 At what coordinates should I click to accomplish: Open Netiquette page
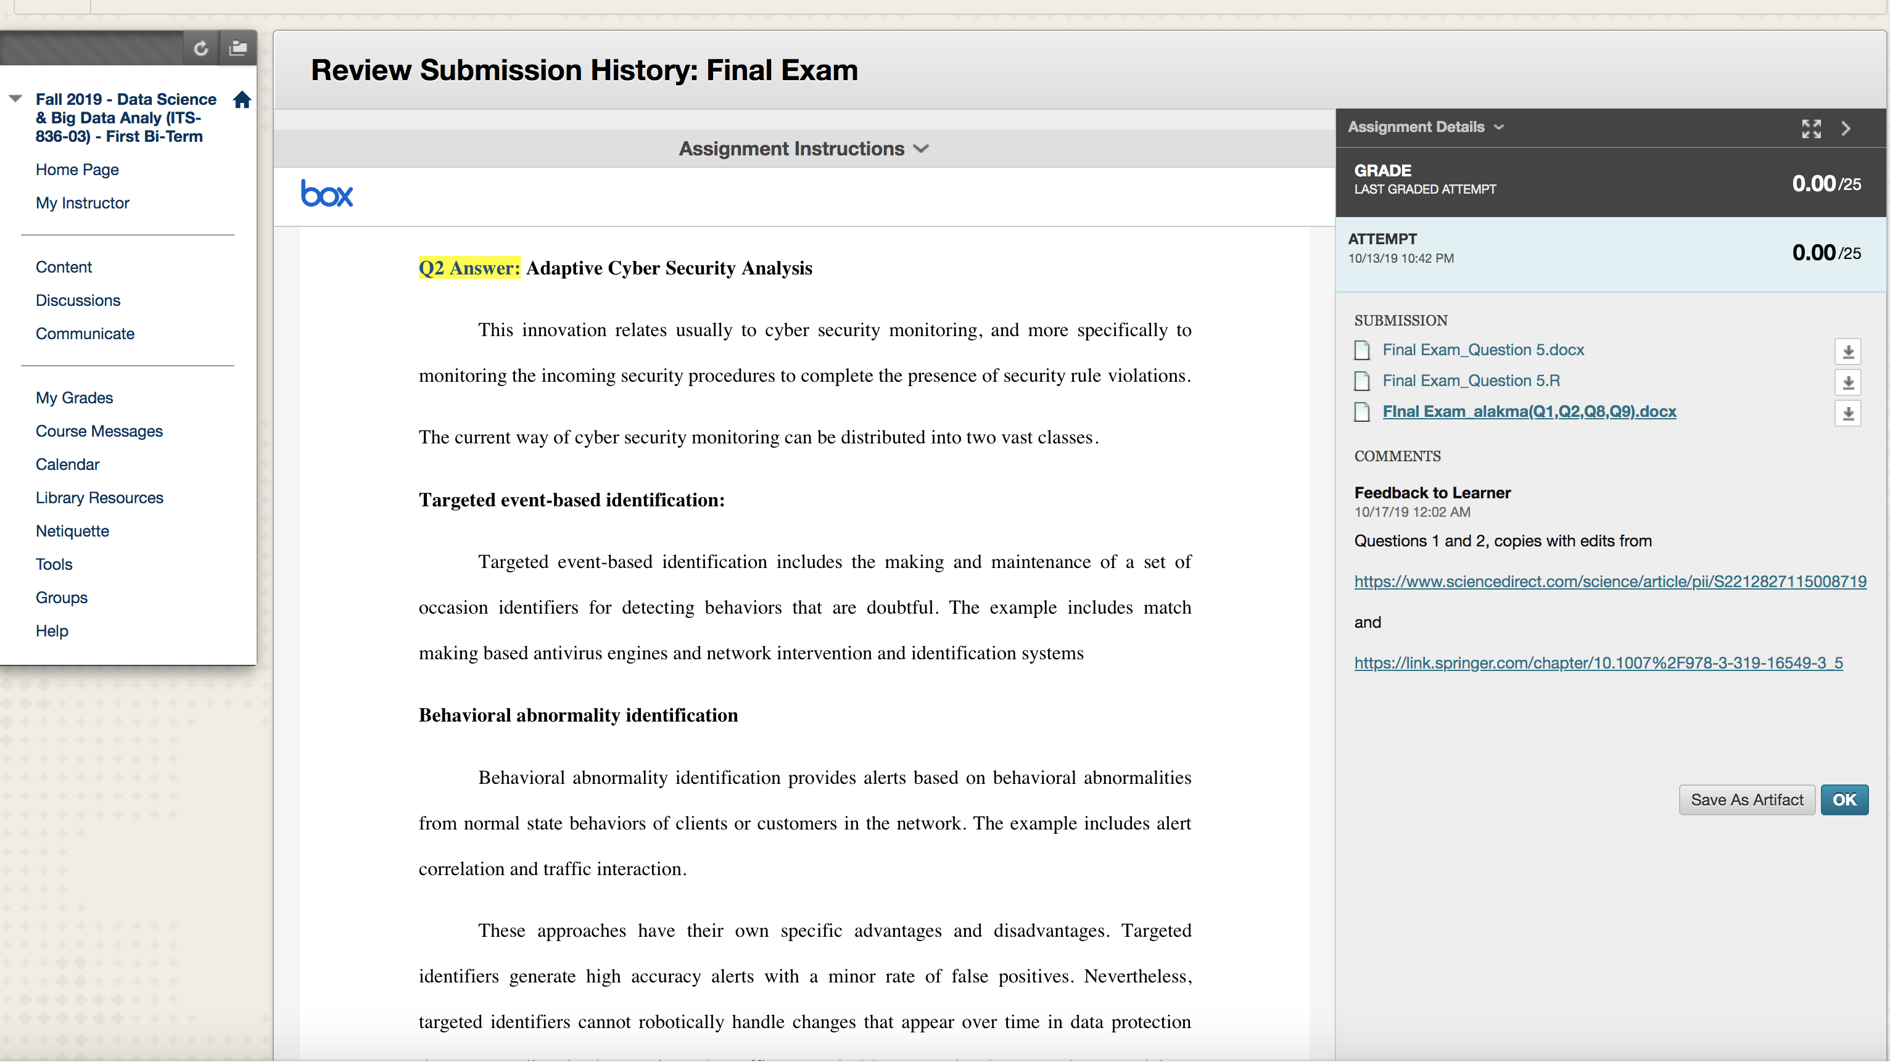72,531
